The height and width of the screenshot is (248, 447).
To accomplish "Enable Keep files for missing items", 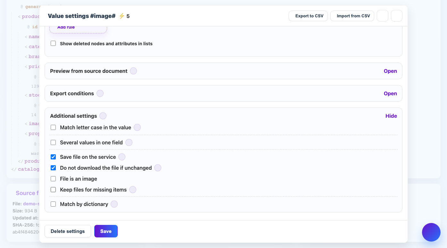I will pos(53,190).
